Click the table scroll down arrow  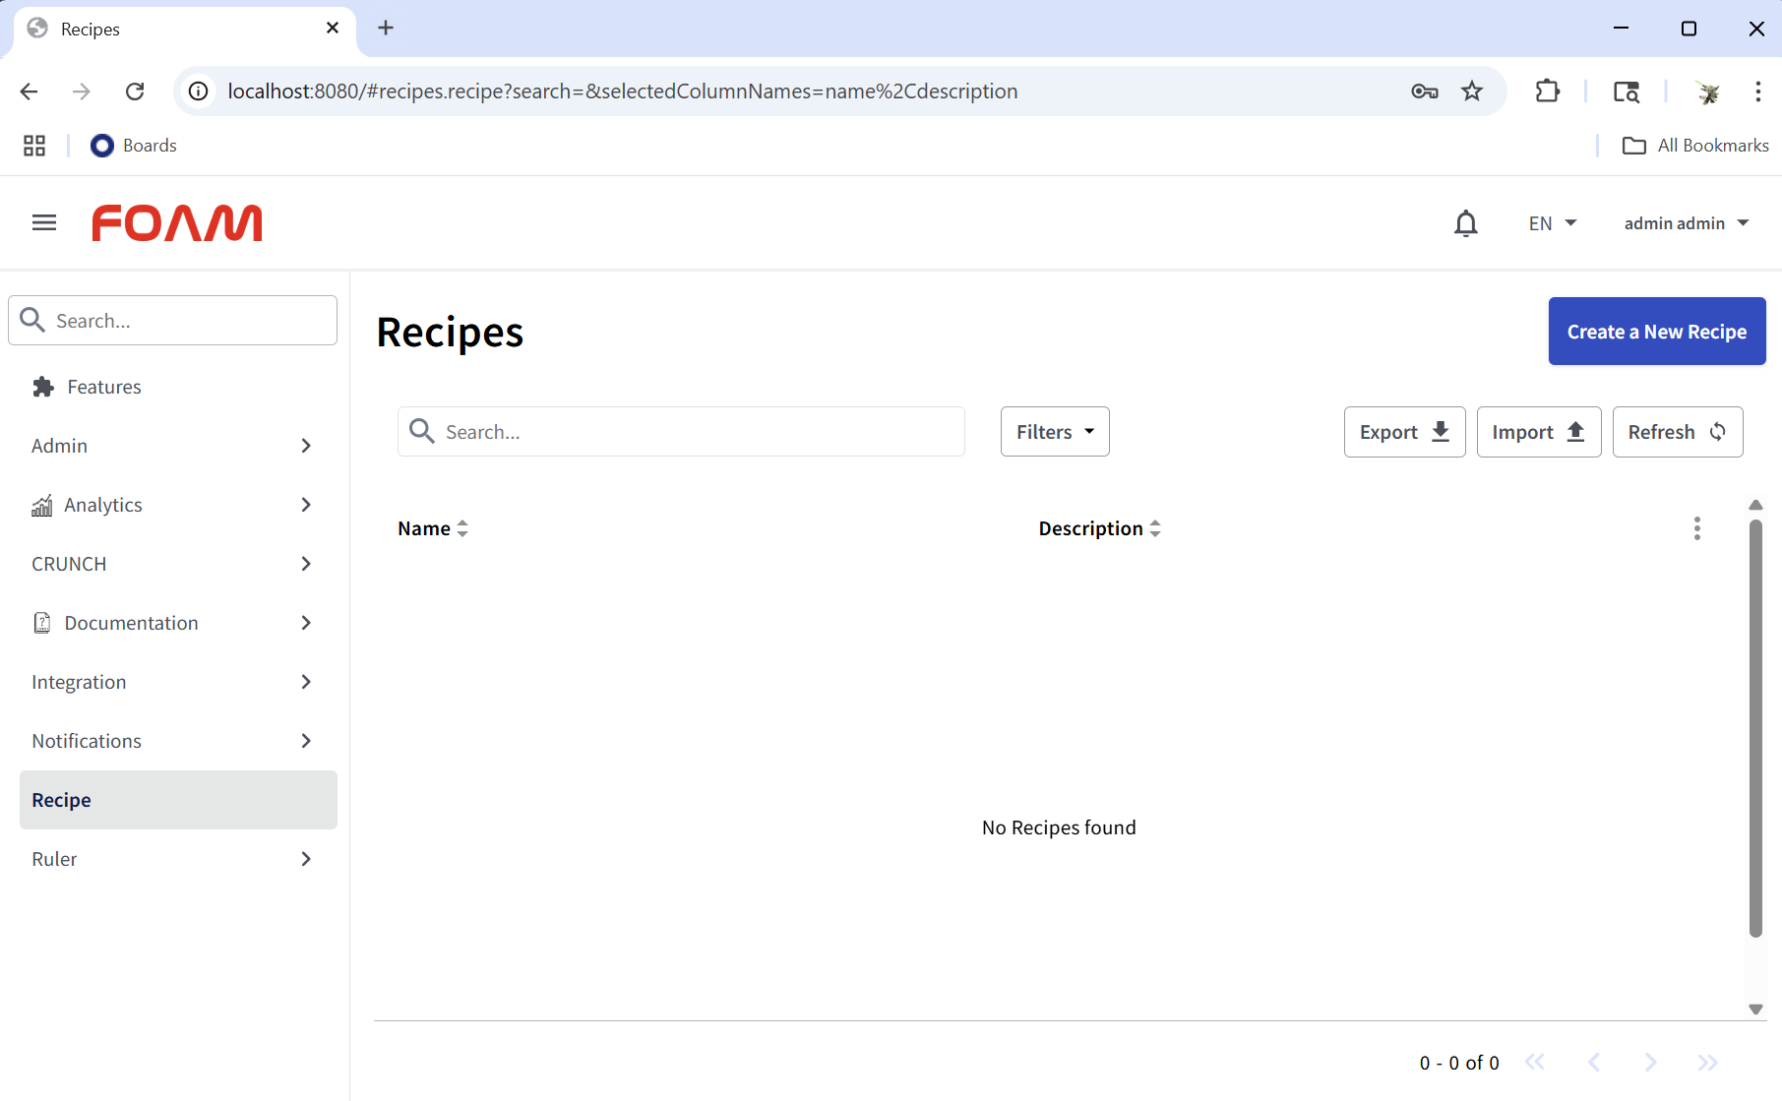(x=1755, y=1009)
